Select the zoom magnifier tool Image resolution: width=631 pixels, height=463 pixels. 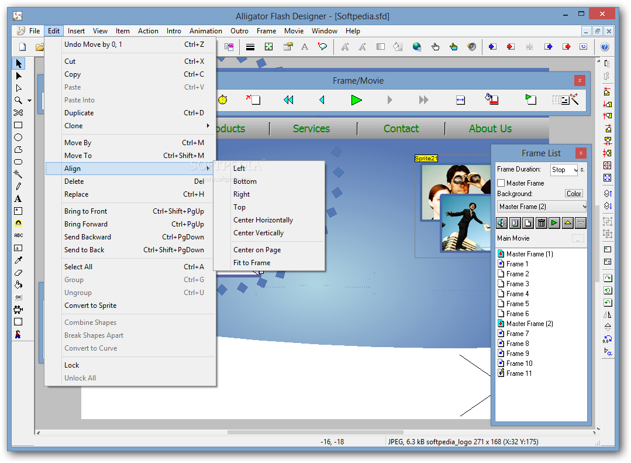point(18,100)
